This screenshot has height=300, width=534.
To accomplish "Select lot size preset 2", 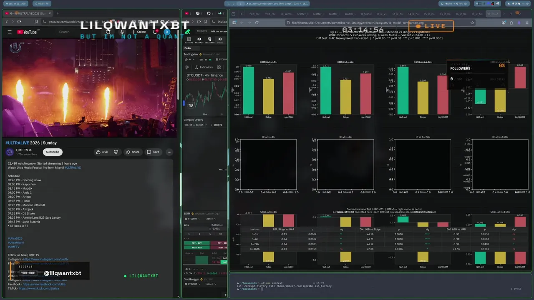I will click(199, 234).
